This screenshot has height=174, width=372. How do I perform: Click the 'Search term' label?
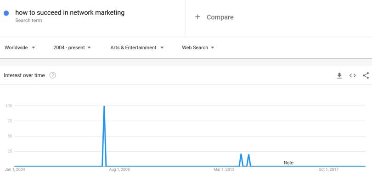pos(28,21)
